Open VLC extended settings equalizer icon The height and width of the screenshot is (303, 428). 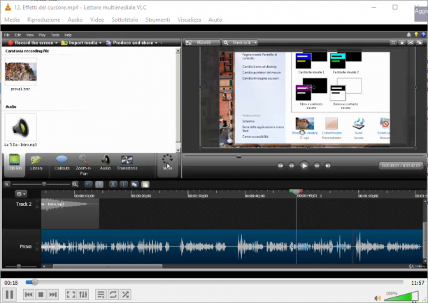coord(83,295)
